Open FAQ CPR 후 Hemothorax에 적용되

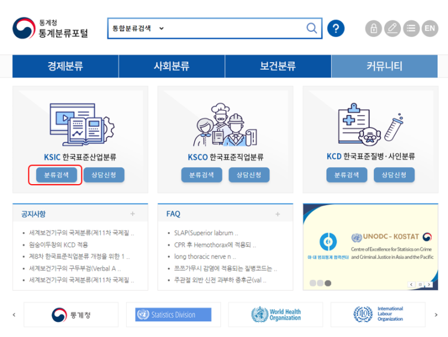(215, 244)
